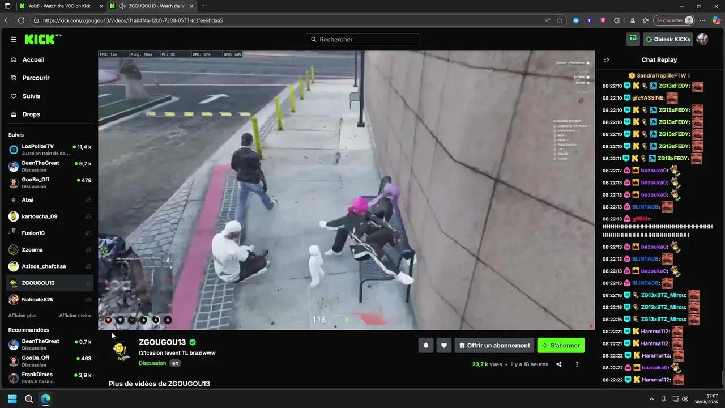Add this page to favorites star

(560, 20)
